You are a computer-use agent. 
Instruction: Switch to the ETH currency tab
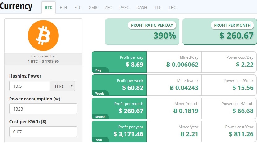tap(63, 7)
